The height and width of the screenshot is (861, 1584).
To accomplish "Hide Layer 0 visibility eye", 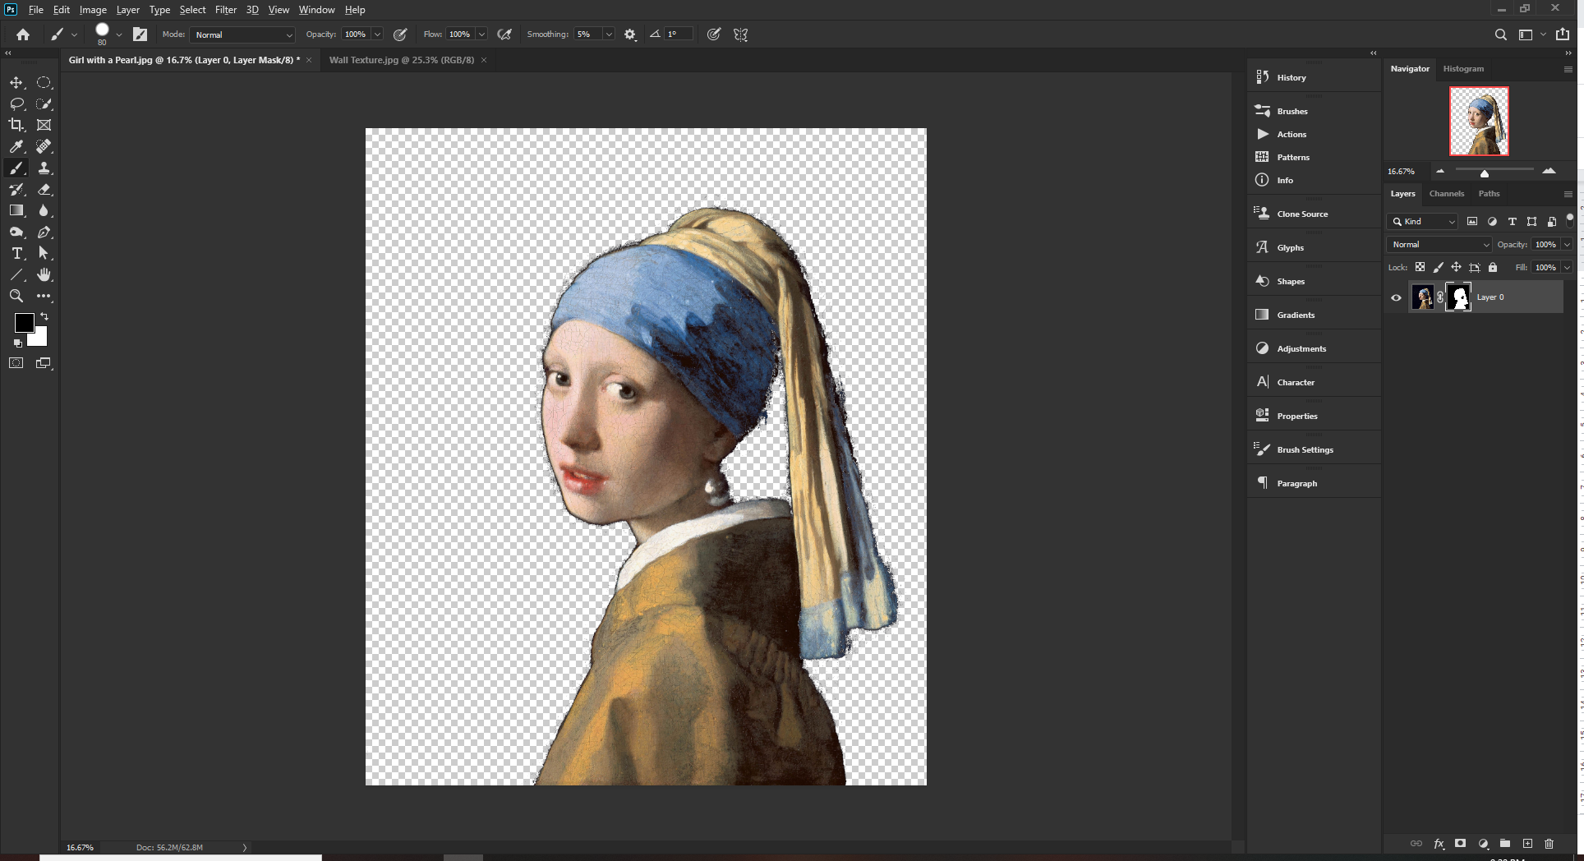I will point(1396,297).
